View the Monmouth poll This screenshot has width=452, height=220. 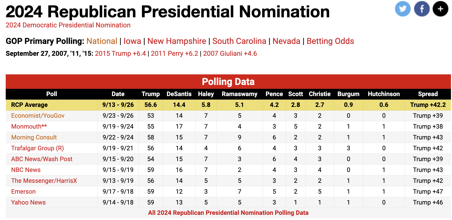(29, 127)
